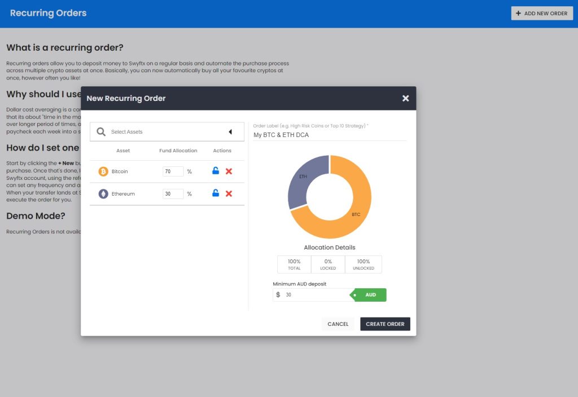Open the Recurring Orders page heading

tap(47, 13)
